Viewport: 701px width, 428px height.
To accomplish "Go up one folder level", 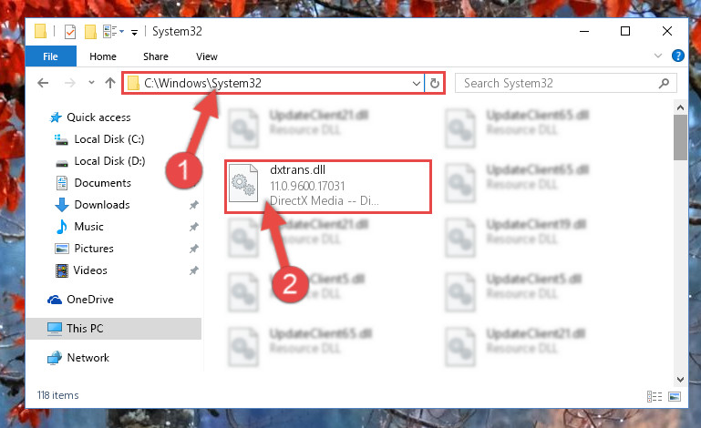I will 110,83.
